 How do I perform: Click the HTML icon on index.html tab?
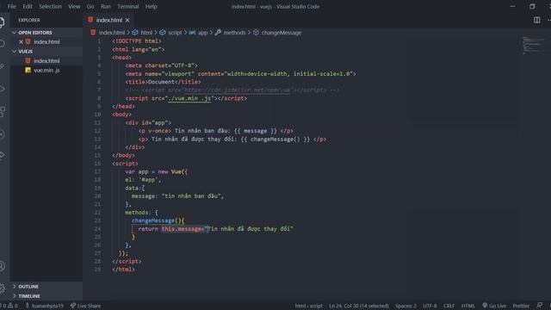tap(90, 20)
